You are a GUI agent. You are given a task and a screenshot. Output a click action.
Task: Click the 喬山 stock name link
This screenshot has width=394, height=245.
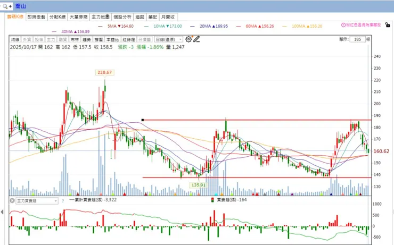click(21, 6)
